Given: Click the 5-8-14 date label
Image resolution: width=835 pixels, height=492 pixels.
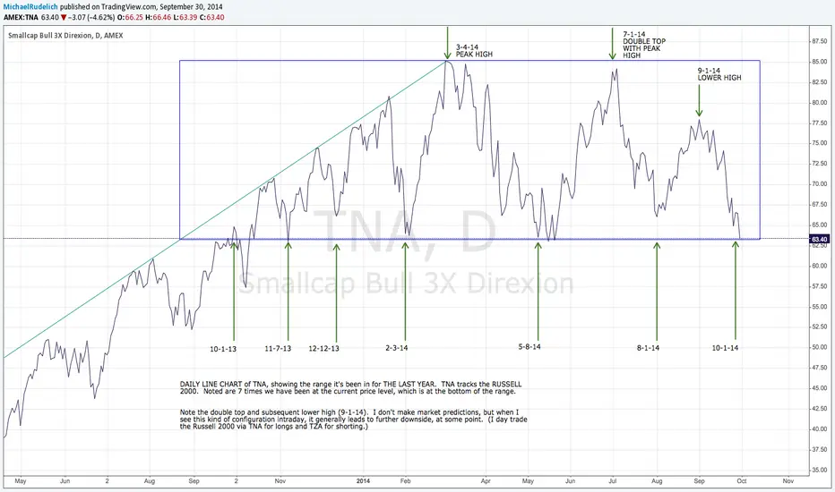Looking at the screenshot, I should pyautogui.click(x=529, y=347).
